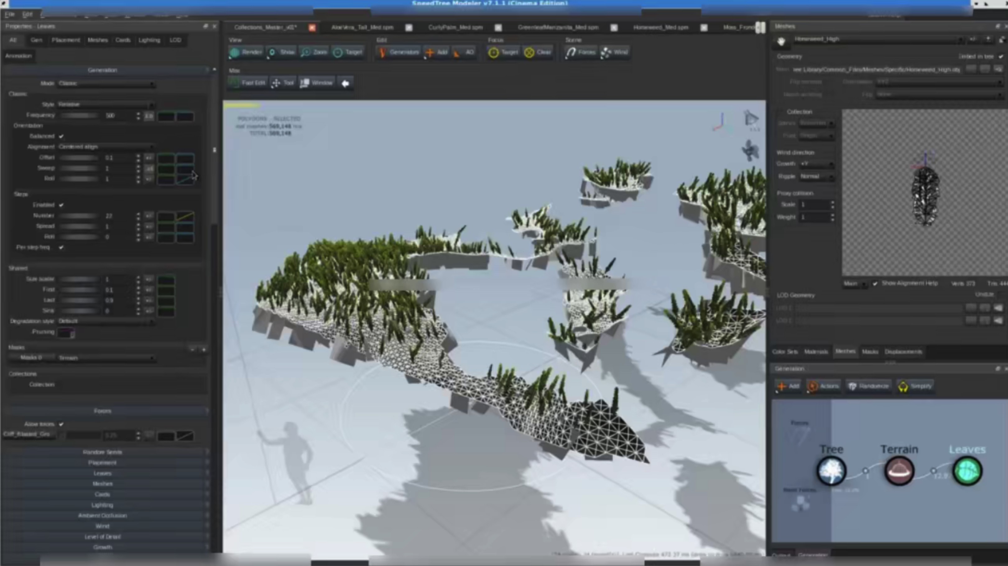
Task: Switch to the Placement properties tab
Action: (65, 40)
